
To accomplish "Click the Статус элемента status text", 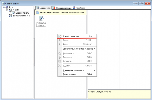I will pyautogui.click(x=100, y=92).
